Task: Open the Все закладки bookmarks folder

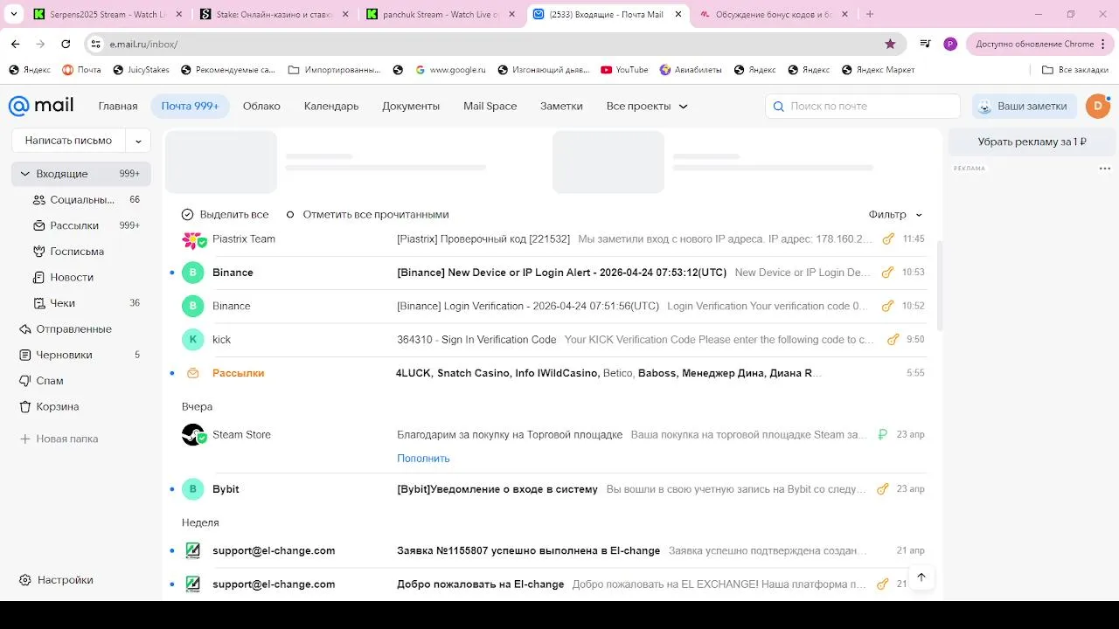Action: 1075,70
